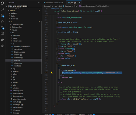Click the Explorer panel vertical scrollbar
The width and height of the screenshot is (136, 115).
pos(41,48)
